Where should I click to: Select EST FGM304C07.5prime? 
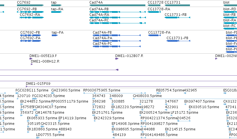tap(35, 110)
